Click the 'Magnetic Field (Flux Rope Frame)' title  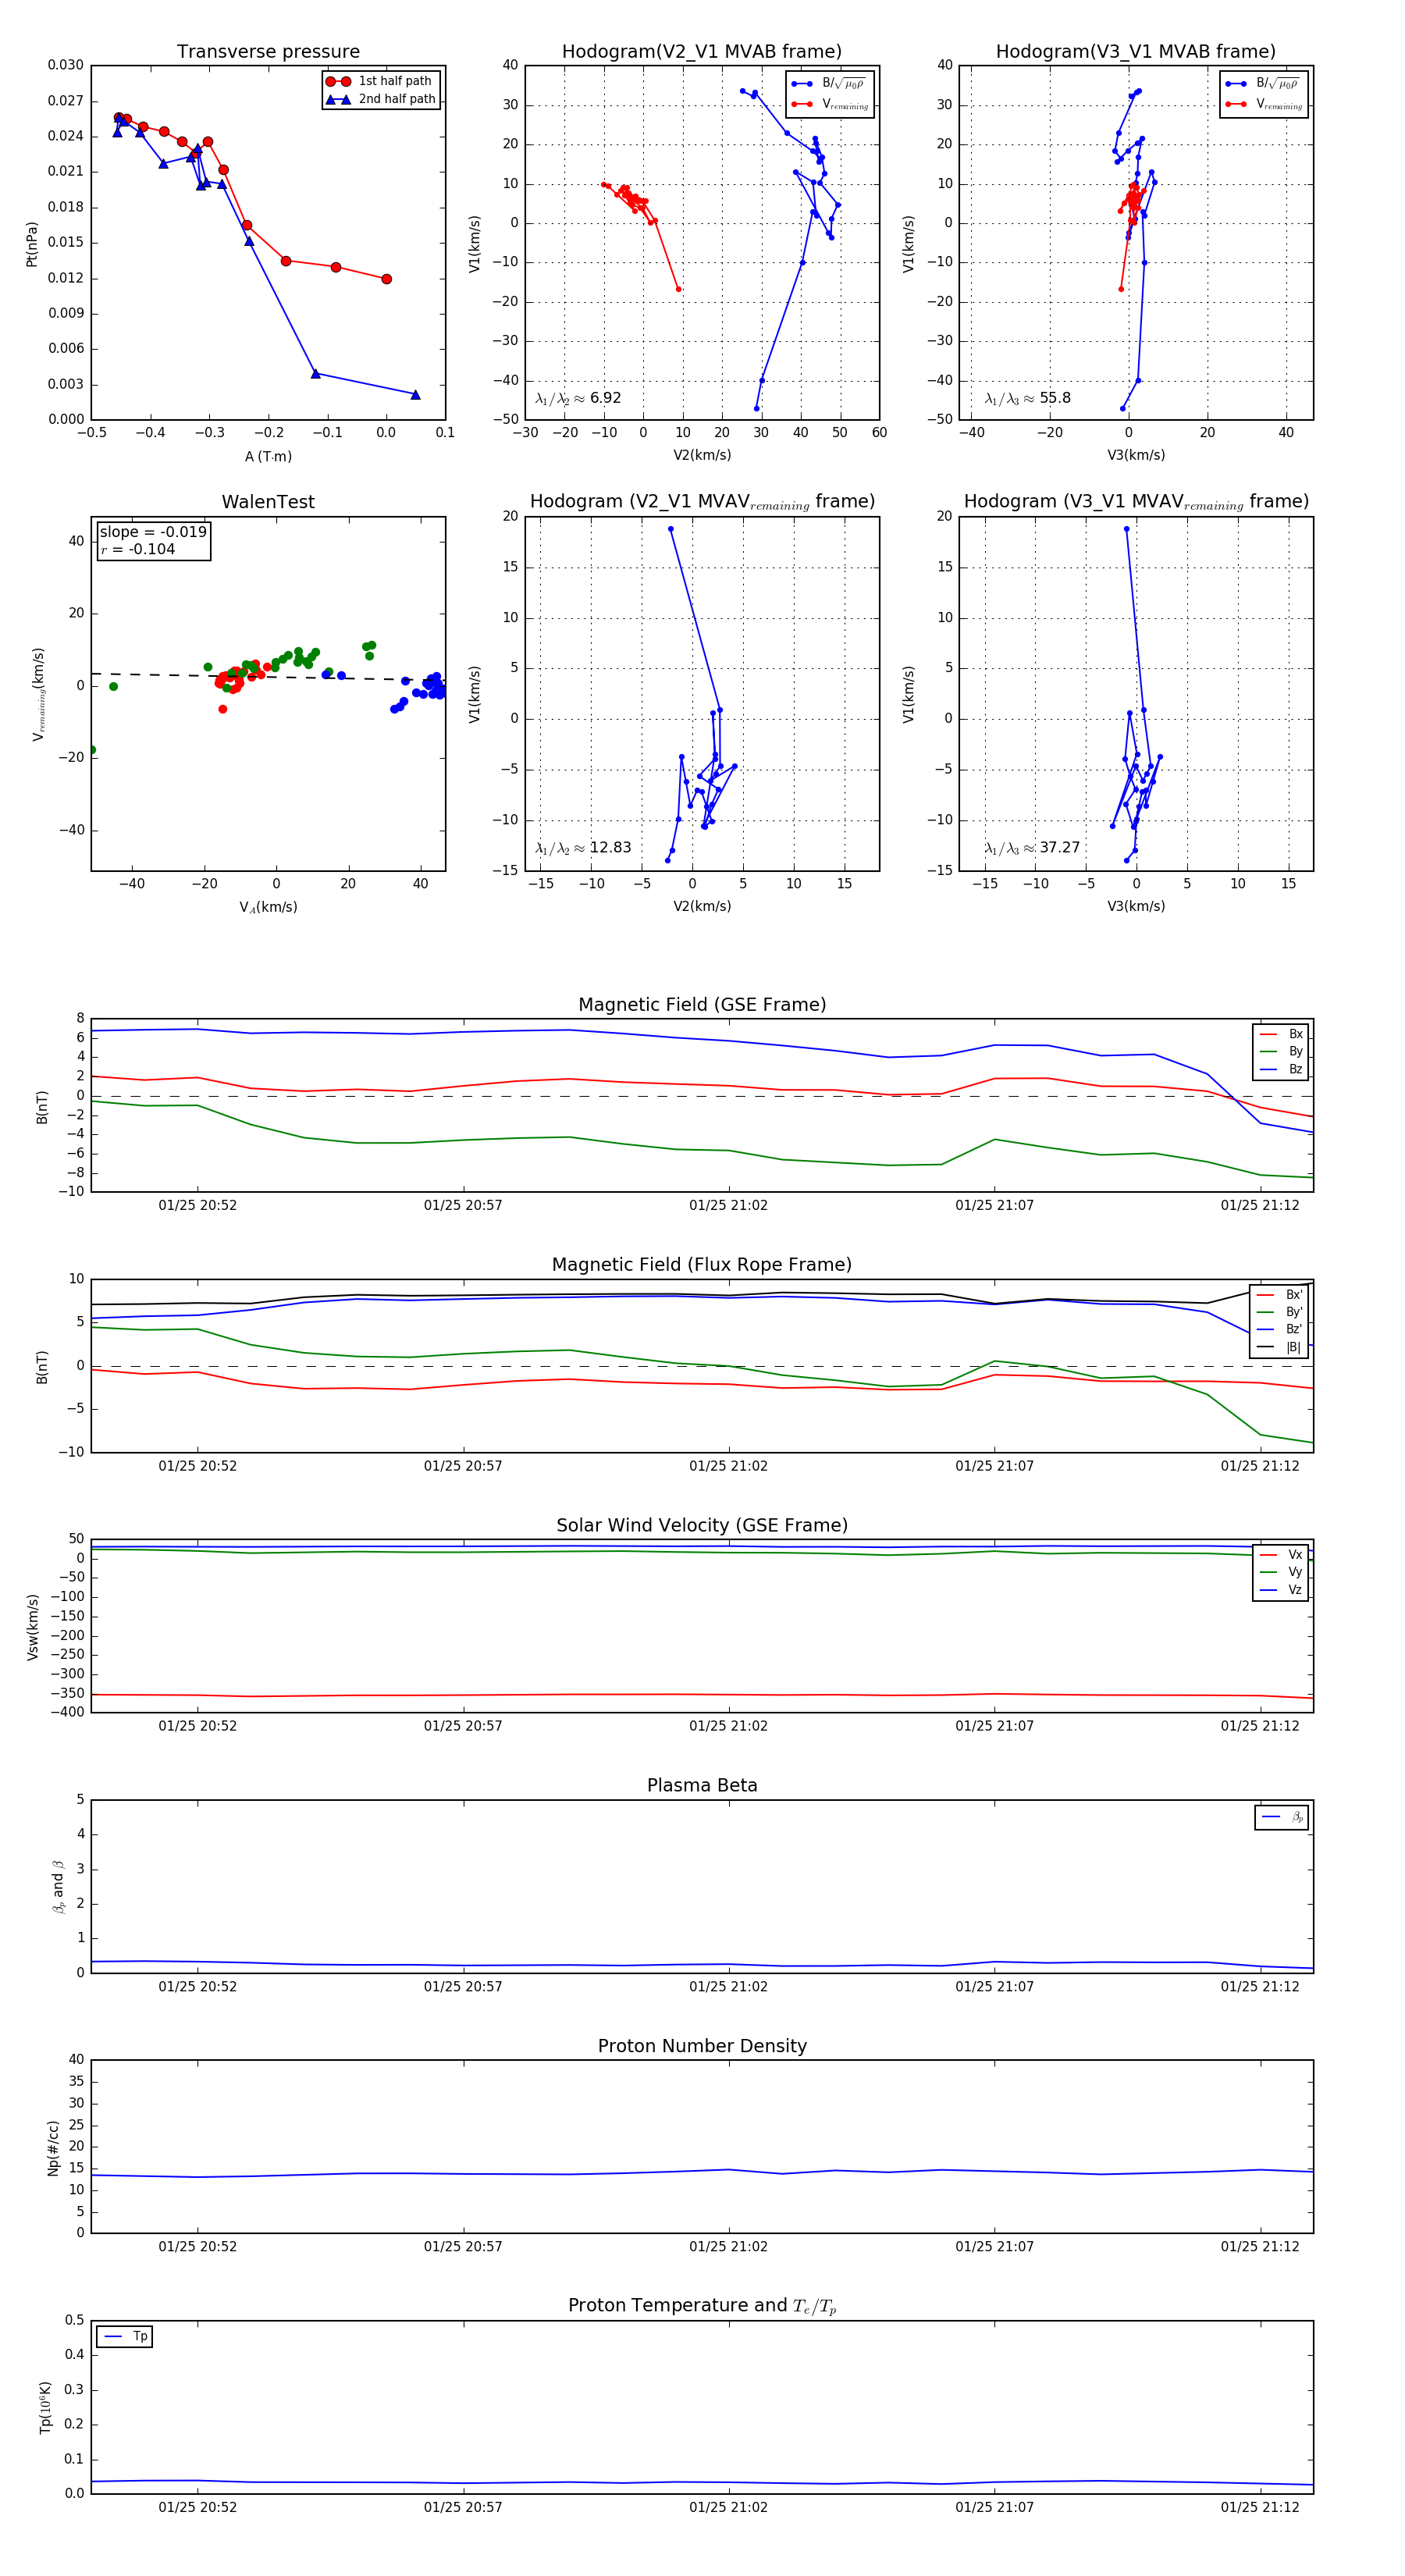click(702, 1265)
